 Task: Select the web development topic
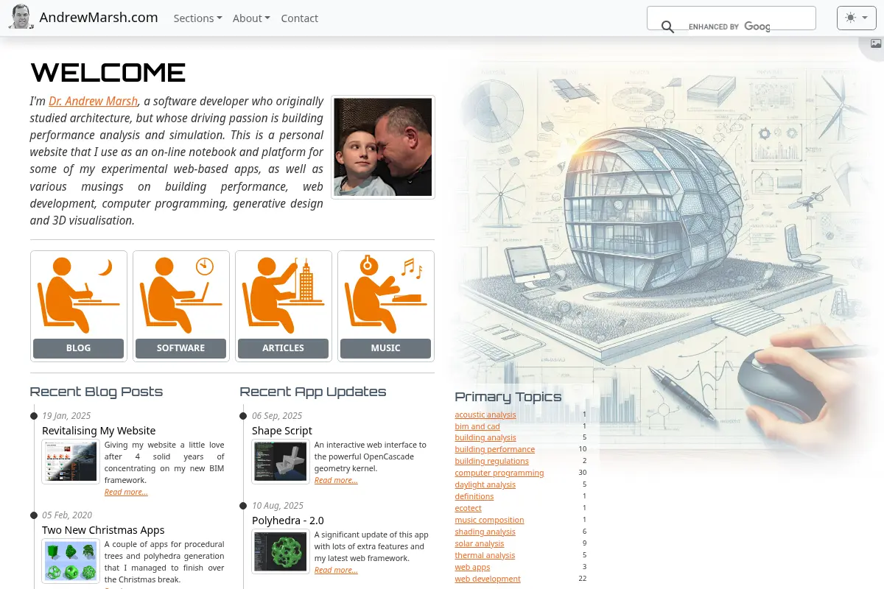(x=488, y=579)
